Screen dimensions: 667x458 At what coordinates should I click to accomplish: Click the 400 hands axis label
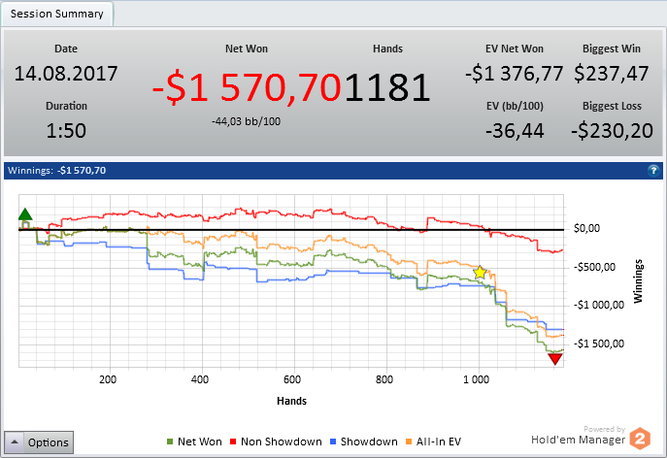(x=200, y=379)
